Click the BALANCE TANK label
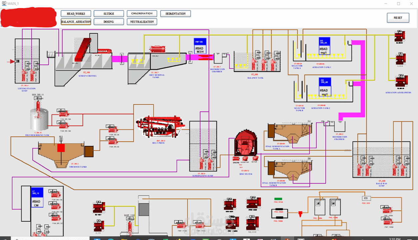 [x=255, y=78]
